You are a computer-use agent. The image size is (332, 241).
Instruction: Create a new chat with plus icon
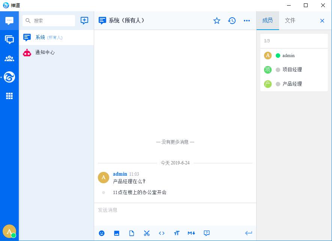coord(84,21)
